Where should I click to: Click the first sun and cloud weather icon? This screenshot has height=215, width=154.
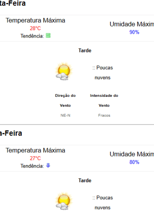[x=64, y=71]
